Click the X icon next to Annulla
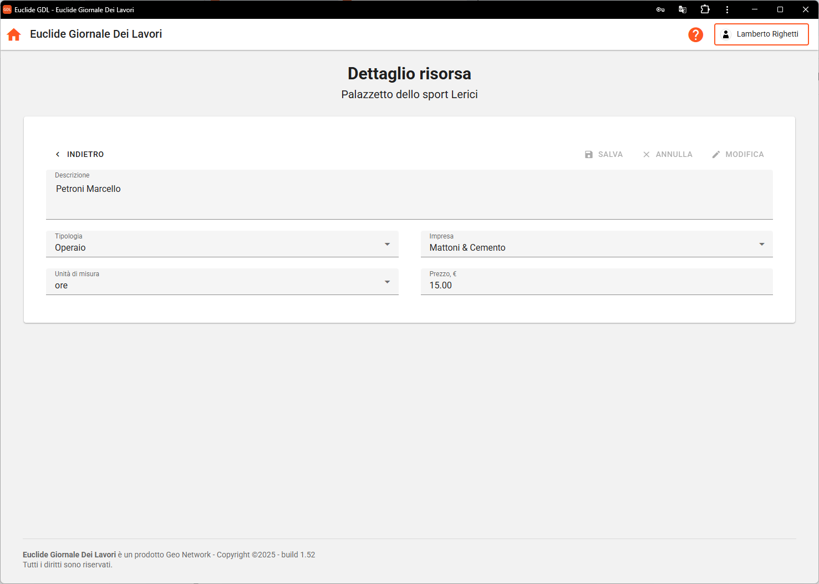Image resolution: width=819 pixels, height=584 pixels. (646, 154)
